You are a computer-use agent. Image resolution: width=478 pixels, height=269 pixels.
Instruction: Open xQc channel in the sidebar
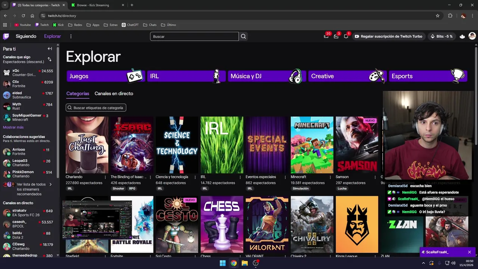28,73
